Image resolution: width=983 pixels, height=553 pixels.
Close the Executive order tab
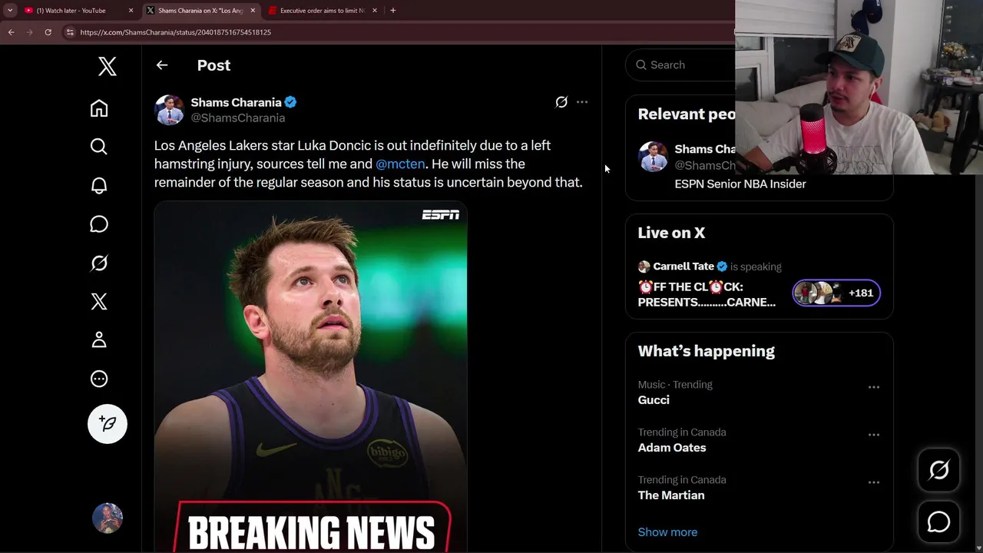pos(375,11)
